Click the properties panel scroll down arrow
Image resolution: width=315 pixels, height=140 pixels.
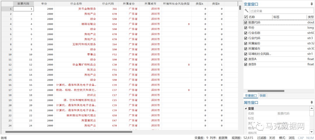(311, 131)
